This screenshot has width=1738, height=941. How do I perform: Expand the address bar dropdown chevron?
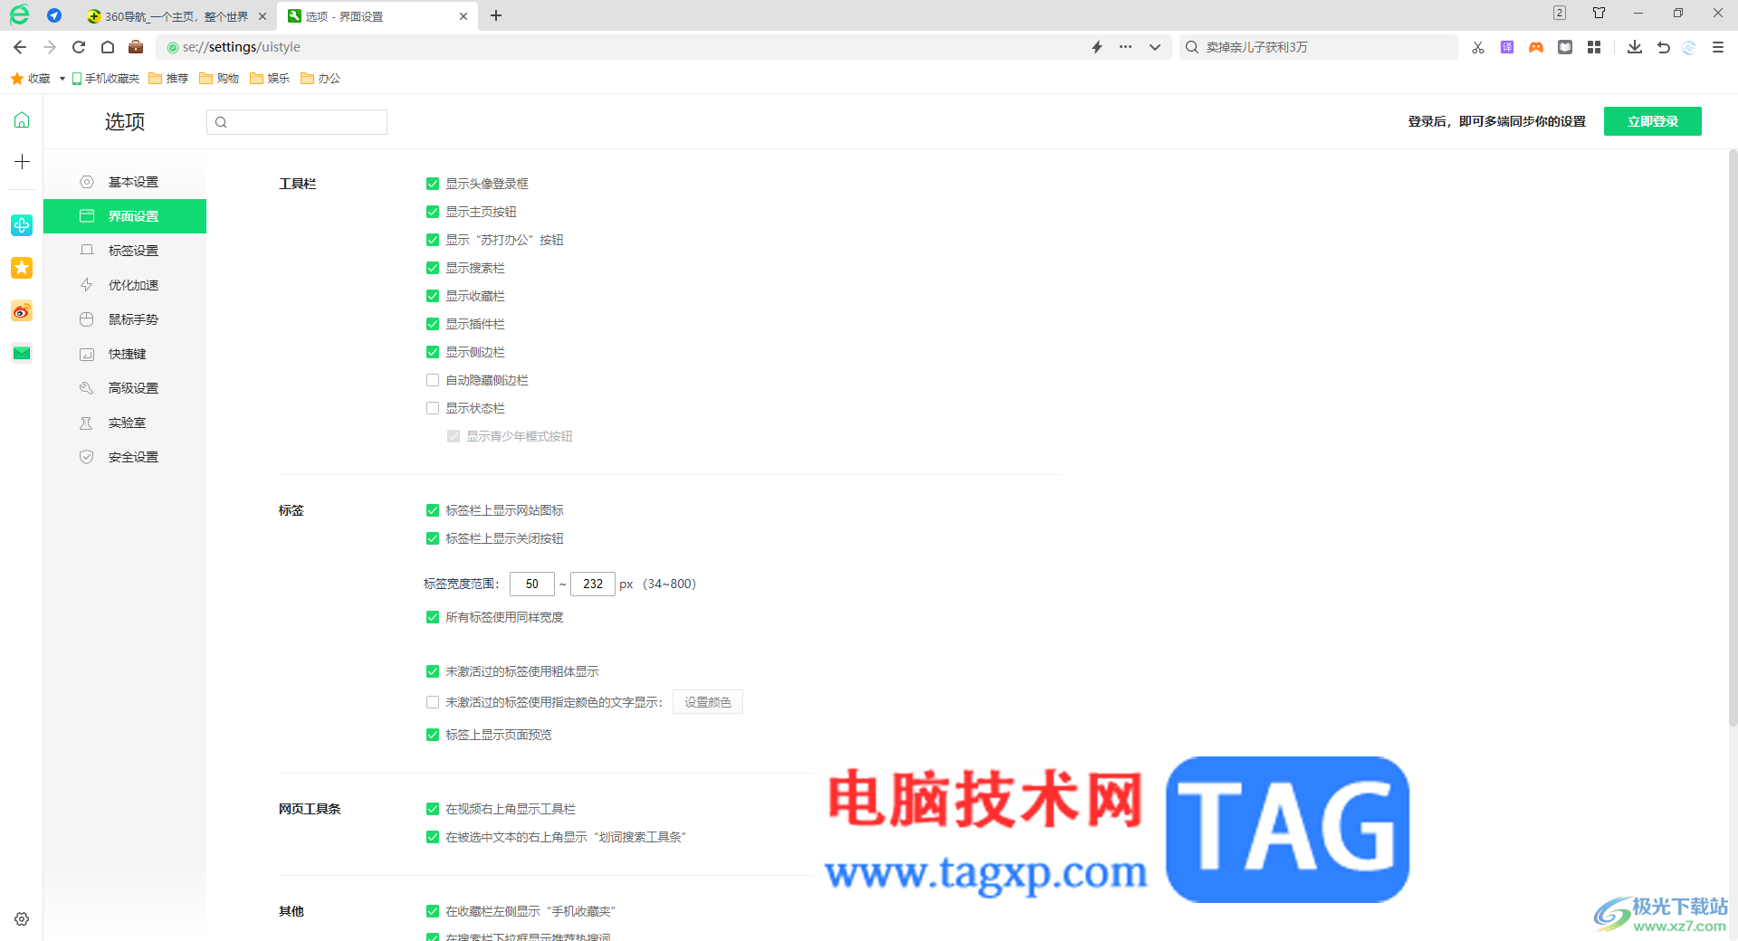[x=1155, y=47]
